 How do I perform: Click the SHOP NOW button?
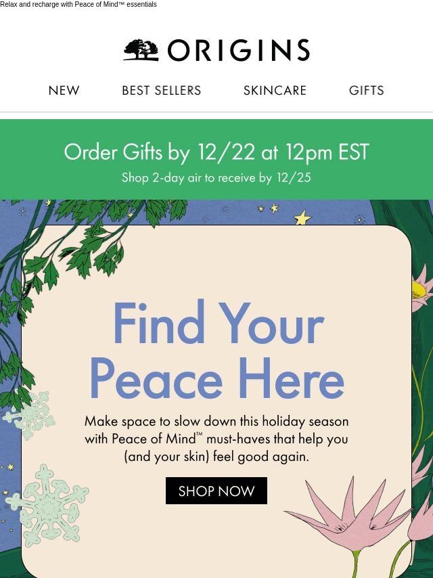pyautogui.click(x=216, y=491)
